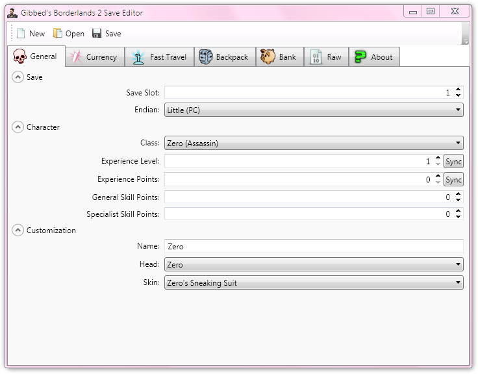
Task: Open the Head dropdown
Action: click(314, 264)
